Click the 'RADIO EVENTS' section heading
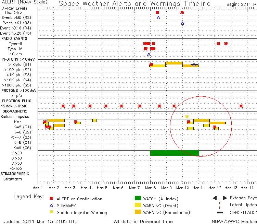Image resolution: width=257 pixels, height=224 pixels. (x=14, y=38)
